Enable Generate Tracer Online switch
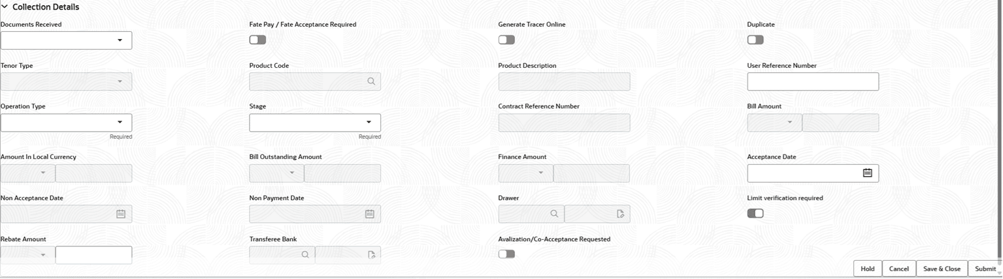 tap(506, 40)
